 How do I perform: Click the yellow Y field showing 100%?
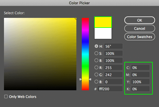click(140, 82)
